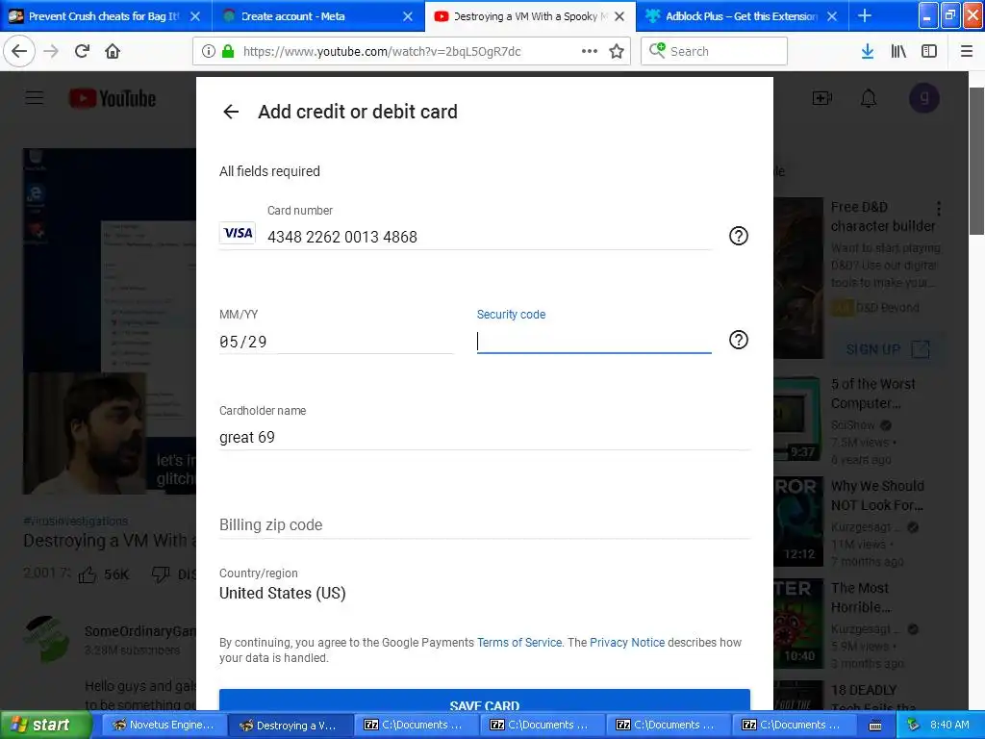Screen dimensions: 985x739
Task: Go to the browser home page
Action: point(113,51)
